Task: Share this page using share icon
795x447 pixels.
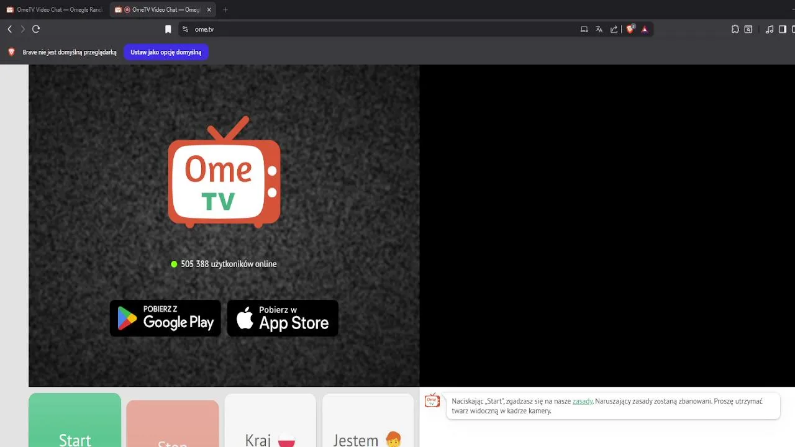Action: point(614,29)
